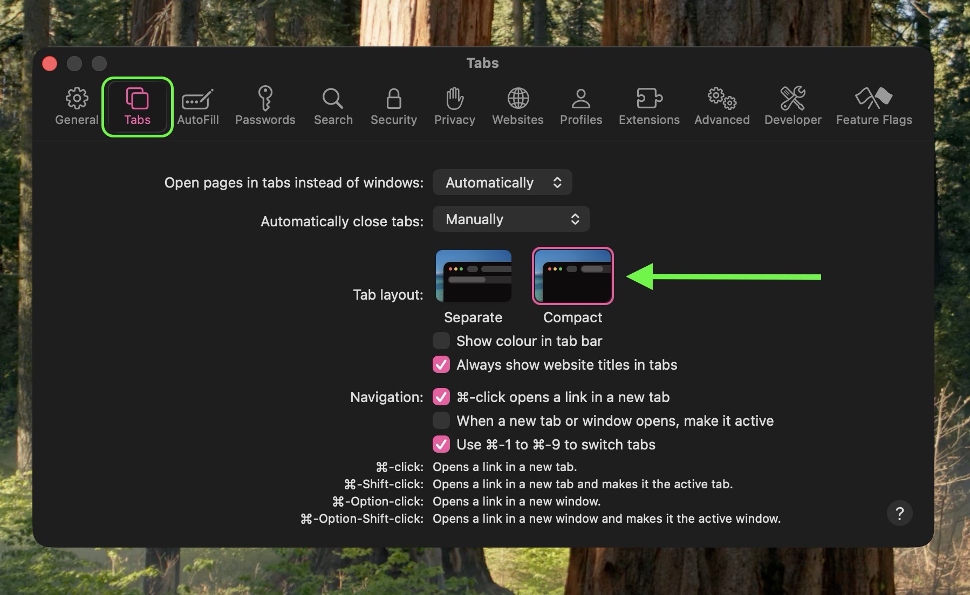Uncheck Always show website titles in tabs
The width and height of the screenshot is (970, 595).
coord(441,365)
